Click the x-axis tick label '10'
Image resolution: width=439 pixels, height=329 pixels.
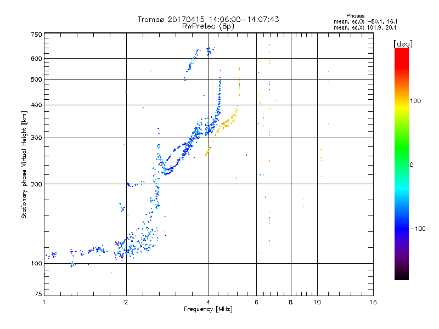317,302
